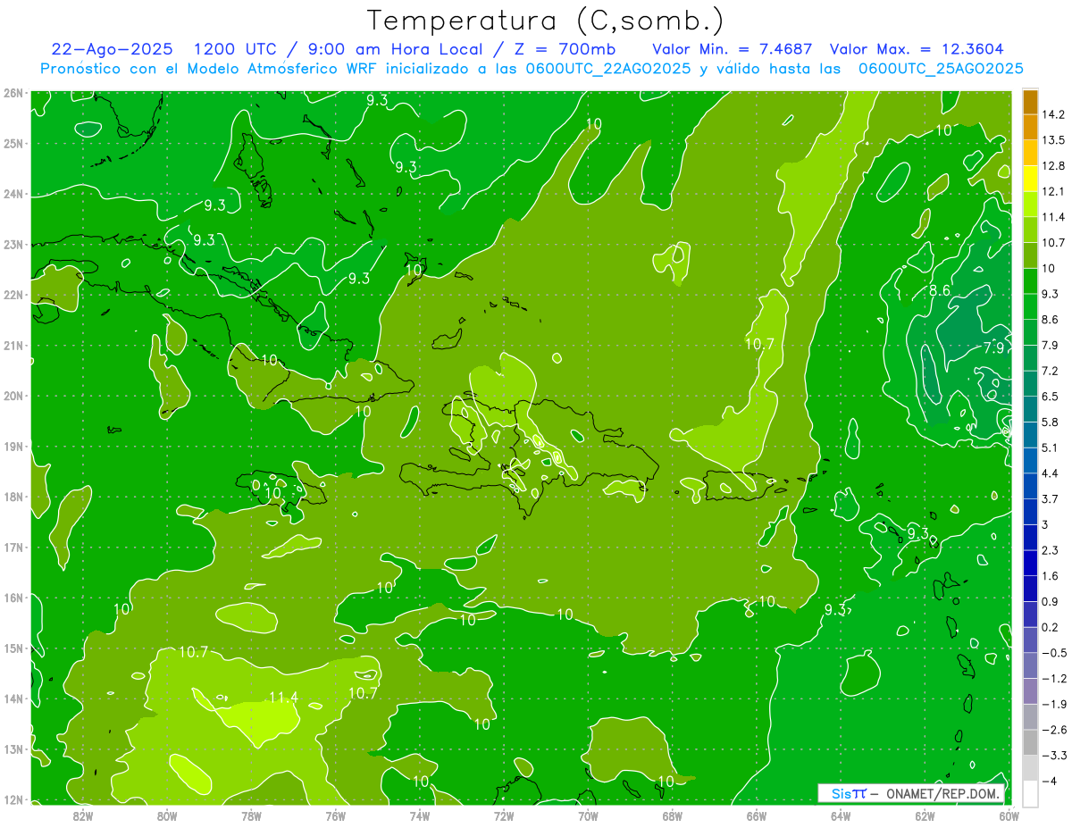Click the 7.9 contour label on the map
This screenshot has width=1072, height=828.
(994, 347)
